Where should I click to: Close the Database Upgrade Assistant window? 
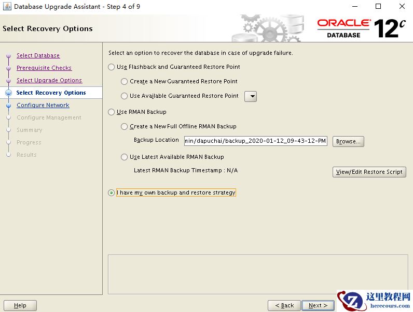402,6
